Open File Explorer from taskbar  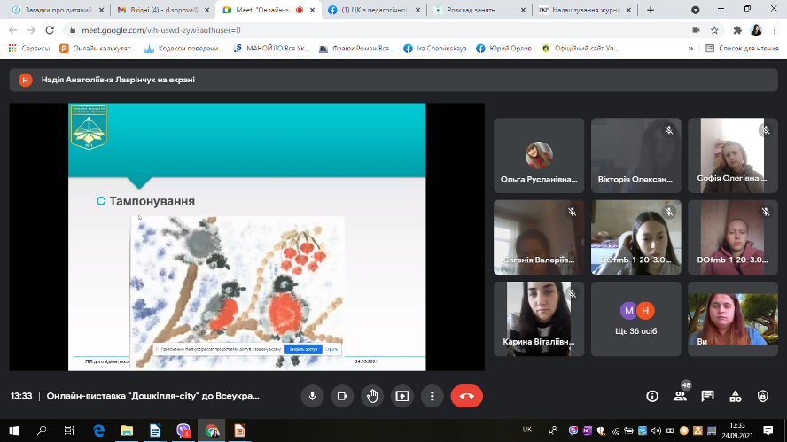pos(127,430)
